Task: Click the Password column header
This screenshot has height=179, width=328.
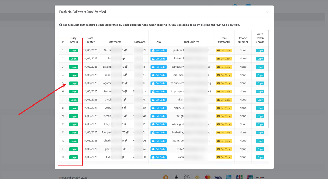Action: click(x=140, y=42)
